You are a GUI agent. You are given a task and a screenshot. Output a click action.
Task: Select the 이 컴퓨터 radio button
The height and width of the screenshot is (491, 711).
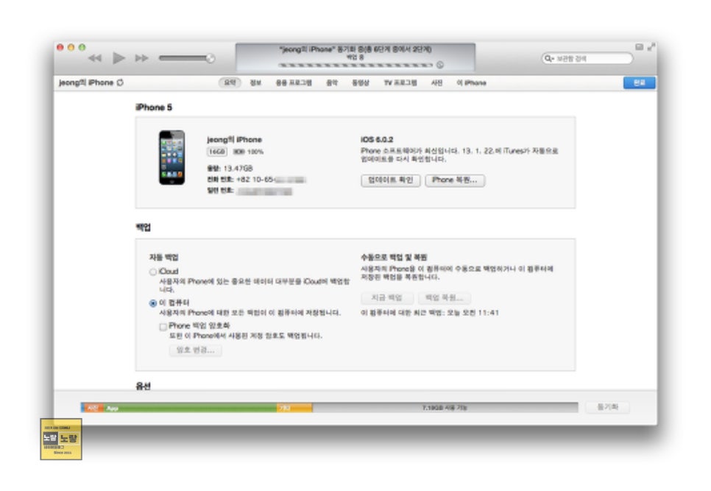pyautogui.click(x=153, y=303)
